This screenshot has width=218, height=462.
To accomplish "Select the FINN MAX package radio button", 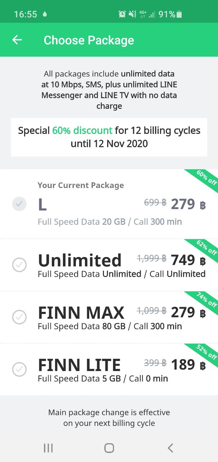I will pyautogui.click(x=19, y=318).
